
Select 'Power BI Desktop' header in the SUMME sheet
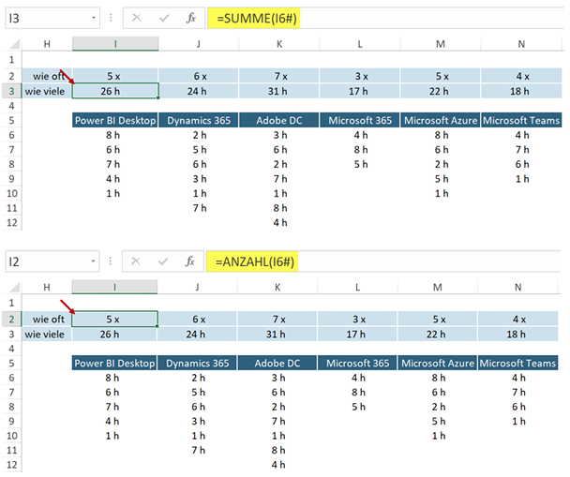[x=115, y=120]
